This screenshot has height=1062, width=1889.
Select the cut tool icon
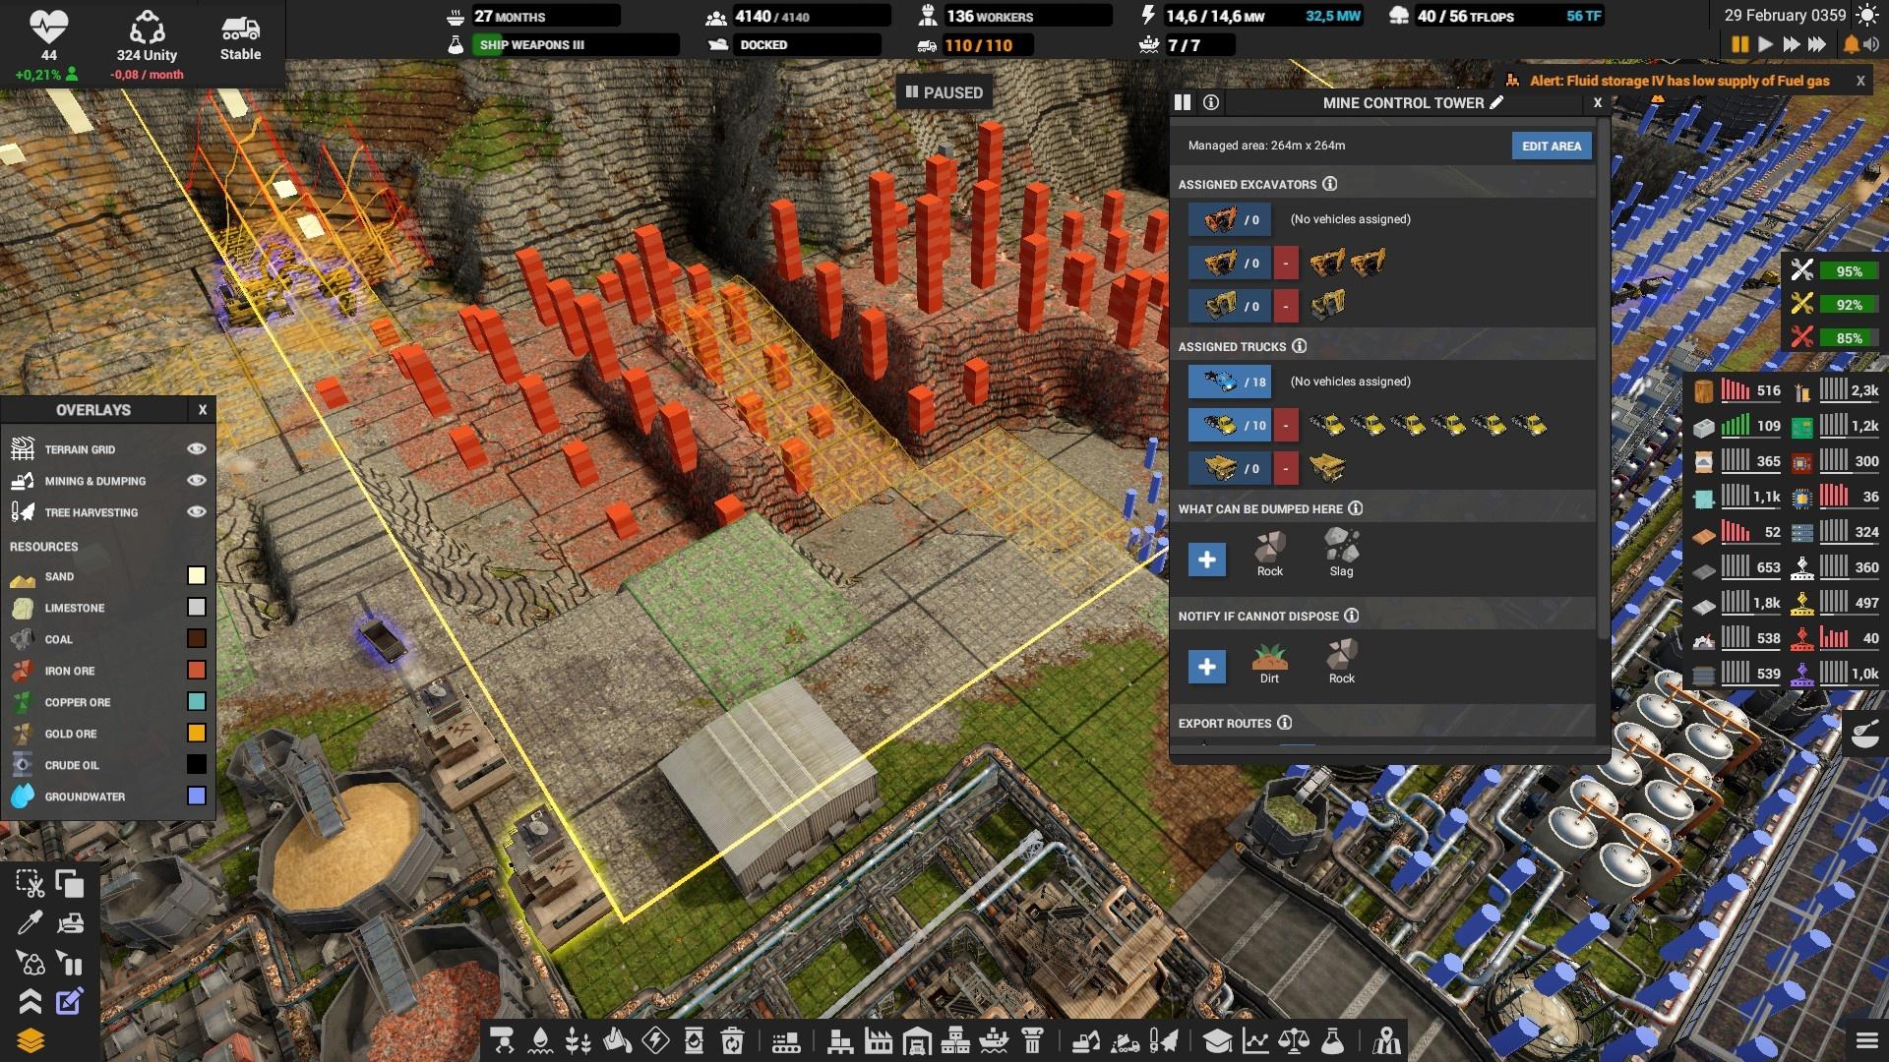[x=30, y=884]
